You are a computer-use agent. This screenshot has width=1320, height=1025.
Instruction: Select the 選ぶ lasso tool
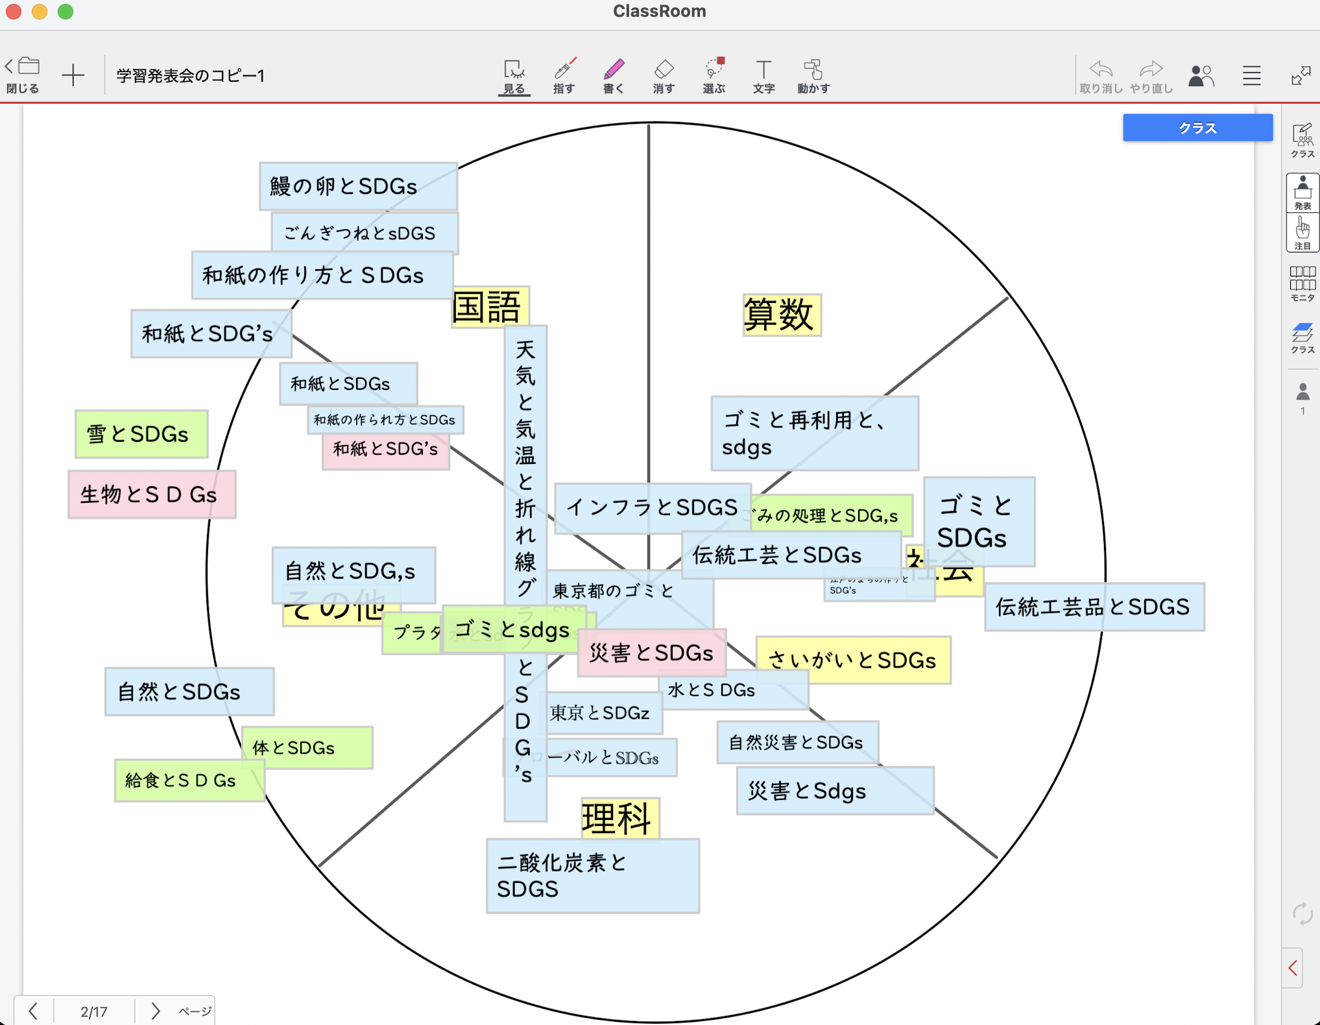coord(714,76)
